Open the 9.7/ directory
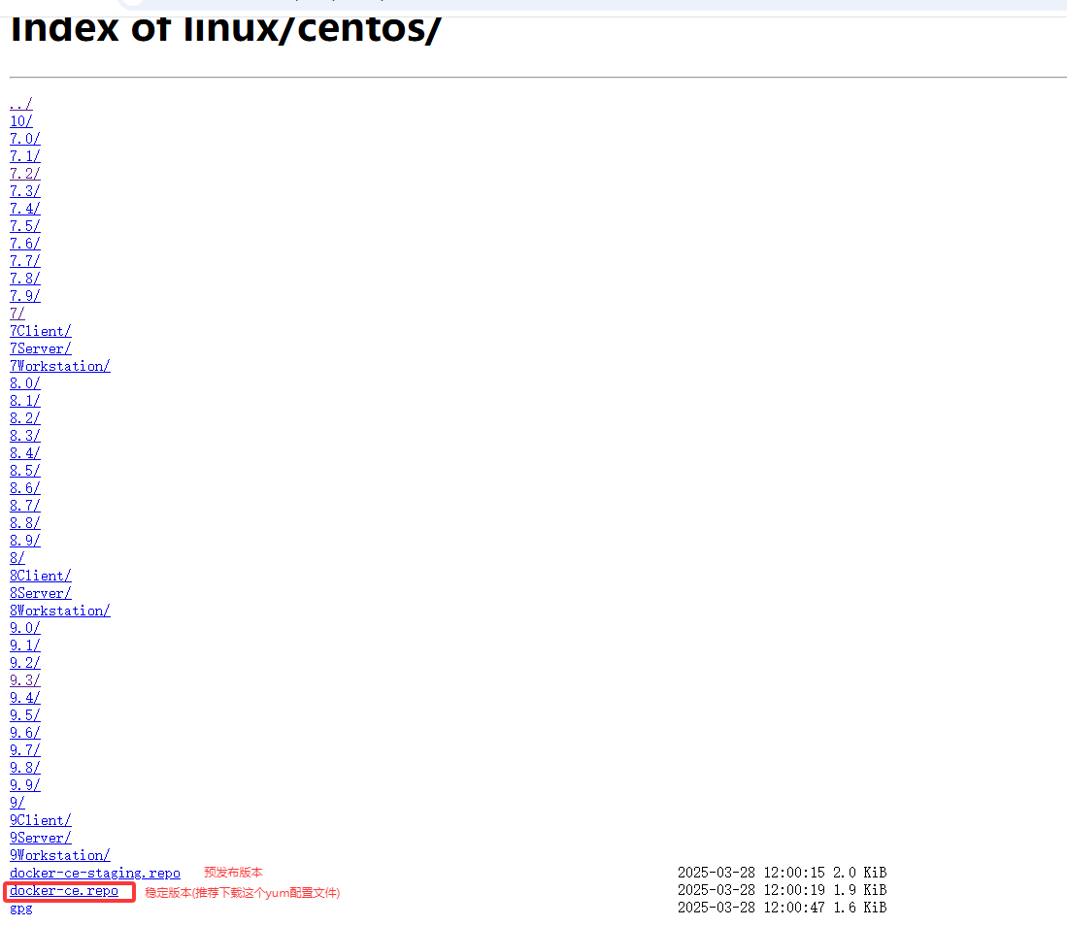1067x926 pixels. point(25,750)
